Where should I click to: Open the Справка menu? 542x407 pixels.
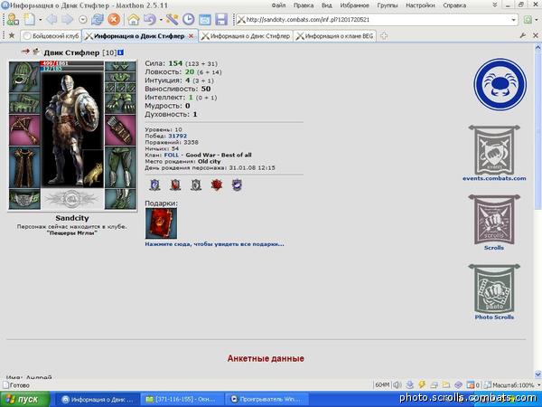pyautogui.click(x=454, y=5)
